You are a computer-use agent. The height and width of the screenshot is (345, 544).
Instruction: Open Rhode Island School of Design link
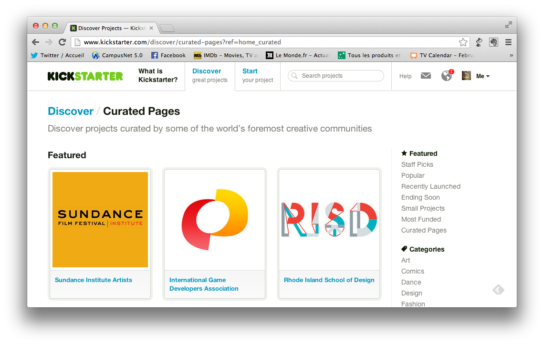pos(329,280)
